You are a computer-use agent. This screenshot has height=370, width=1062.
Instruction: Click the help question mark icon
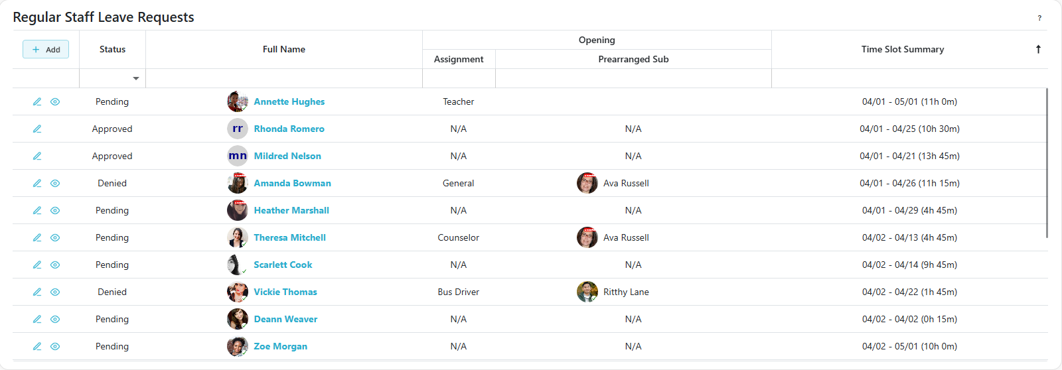[x=1039, y=18]
